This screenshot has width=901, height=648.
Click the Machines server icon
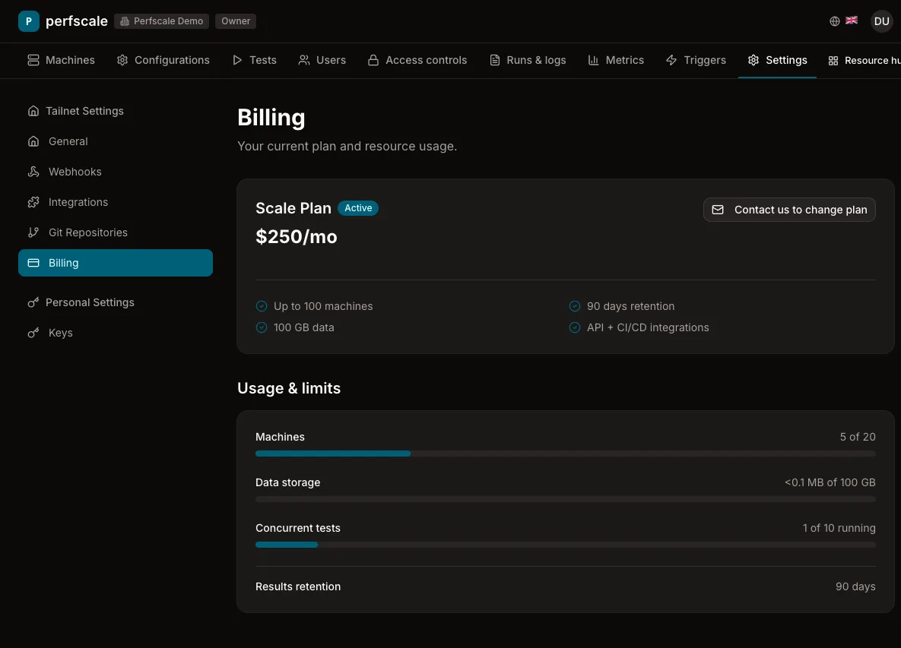point(33,60)
